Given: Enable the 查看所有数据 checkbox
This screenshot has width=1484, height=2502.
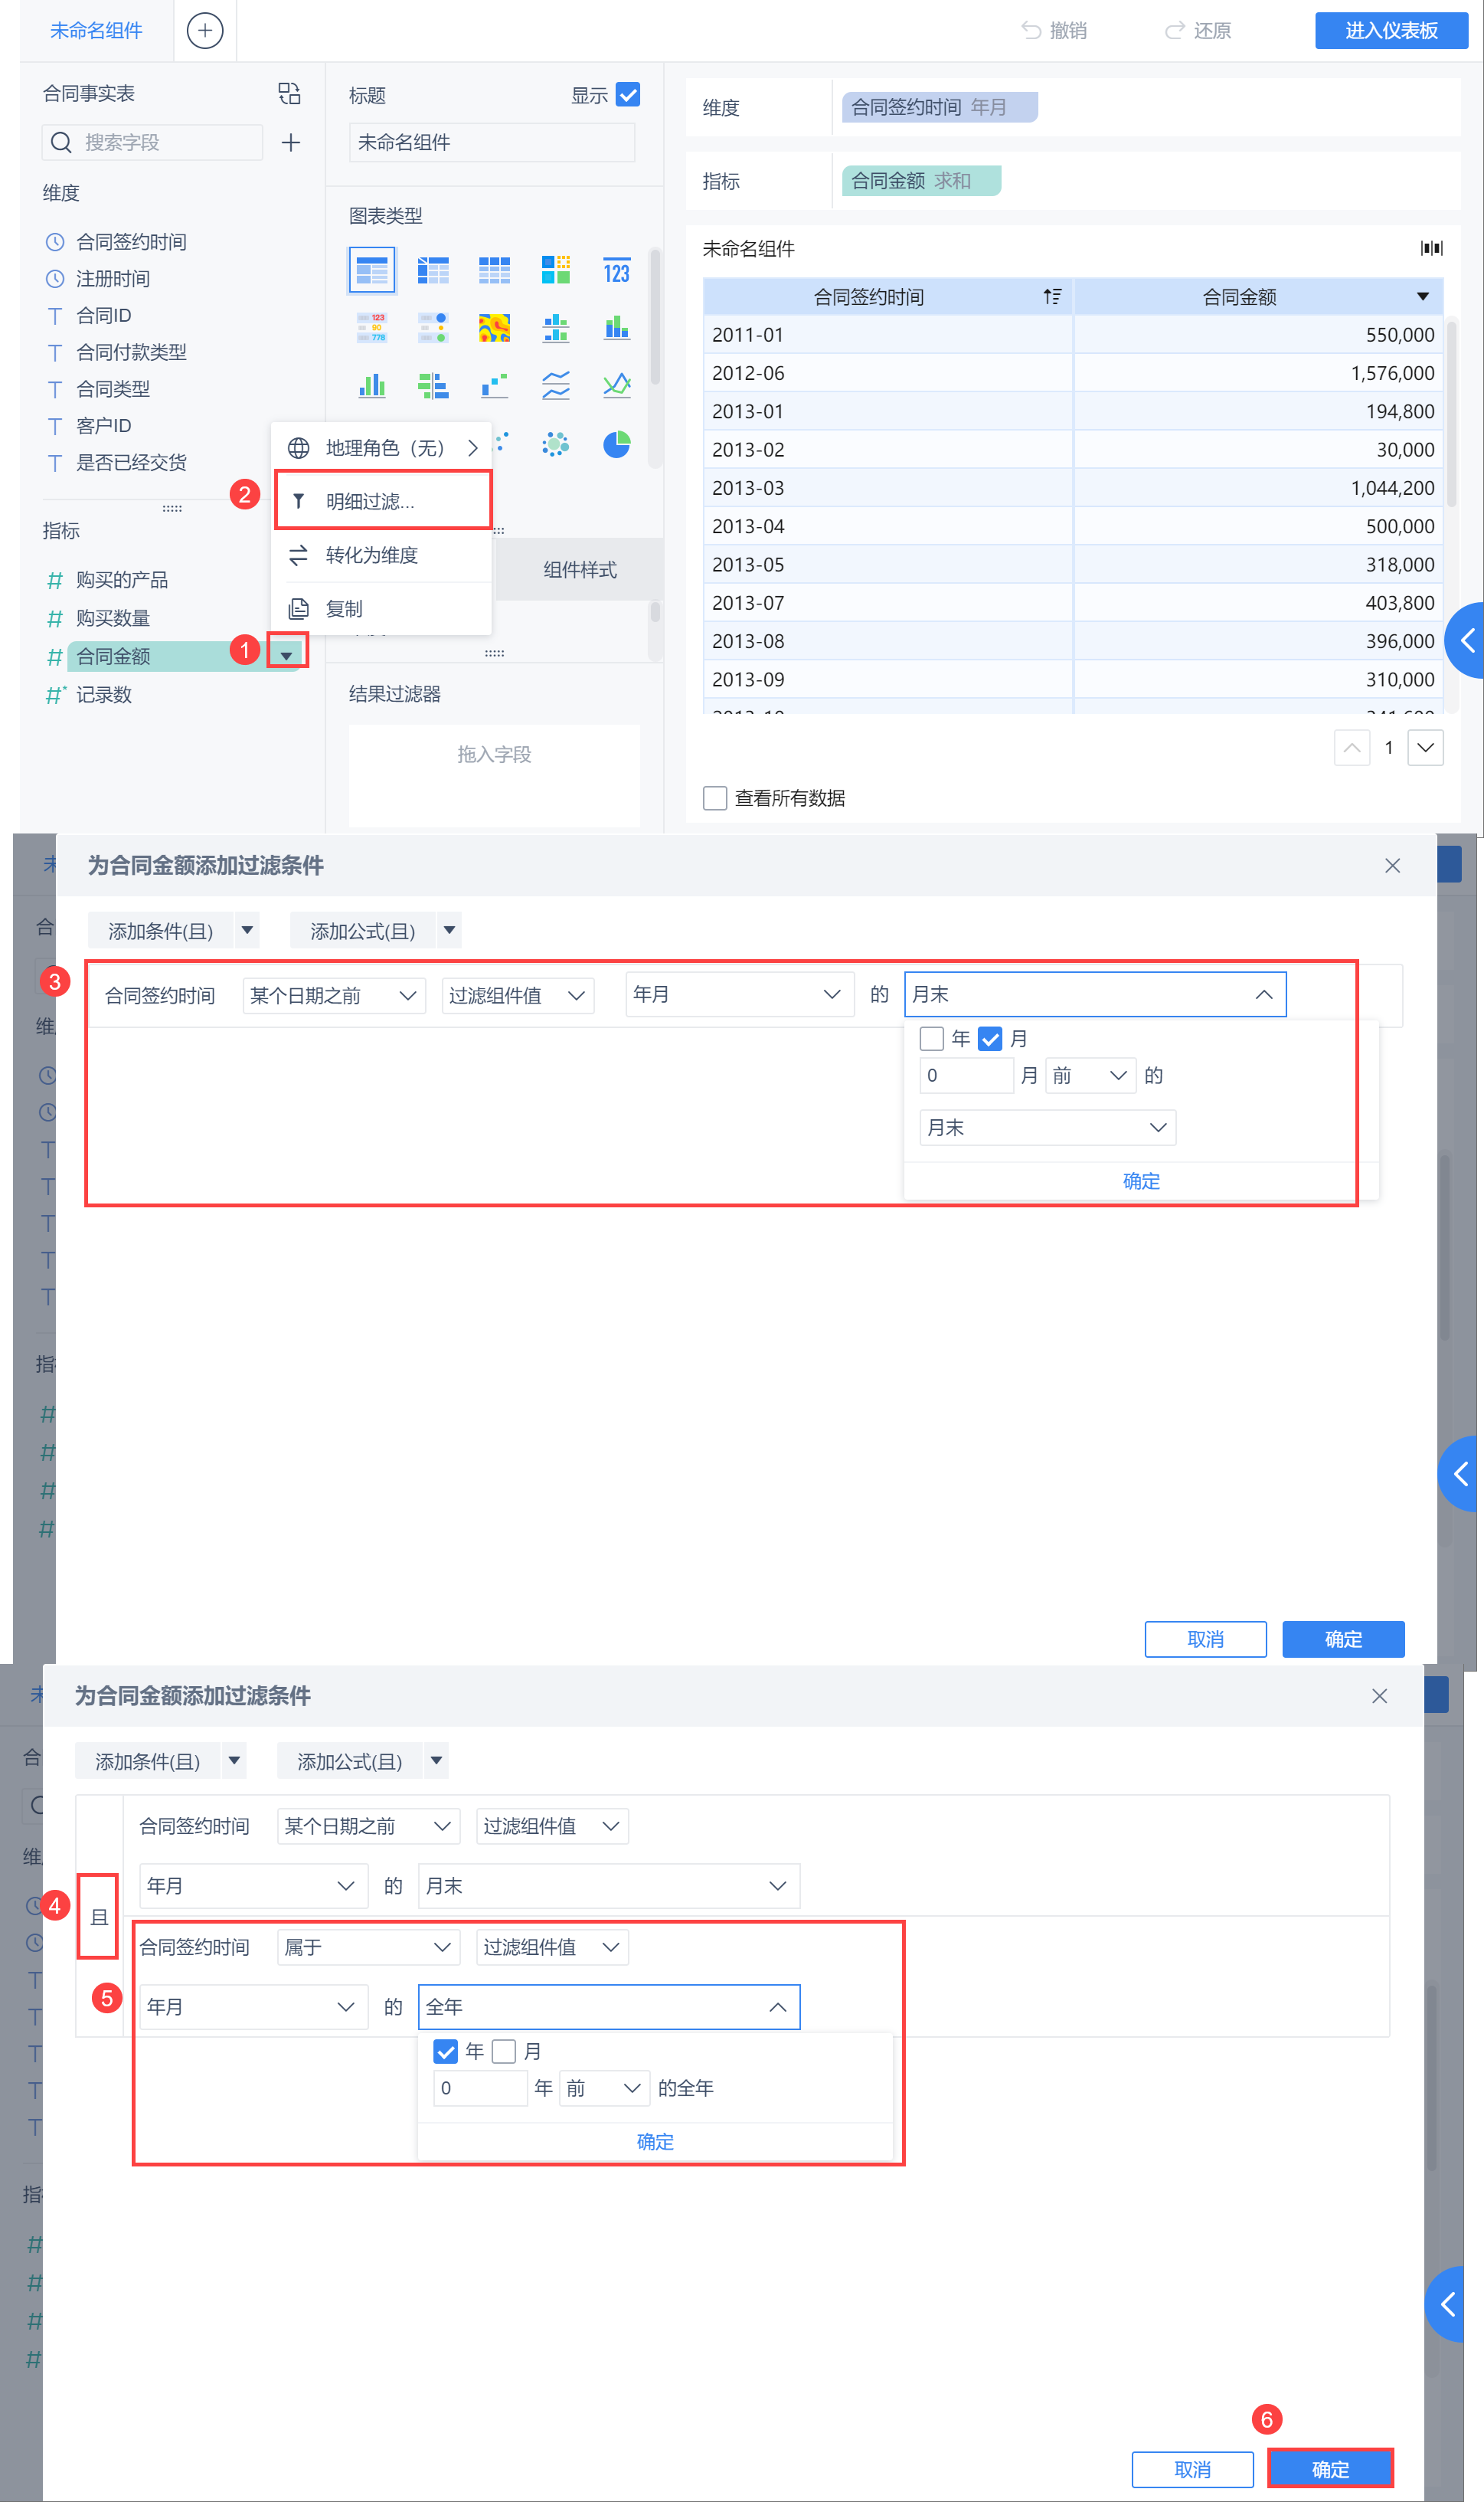Looking at the screenshot, I should [x=714, y=798].
